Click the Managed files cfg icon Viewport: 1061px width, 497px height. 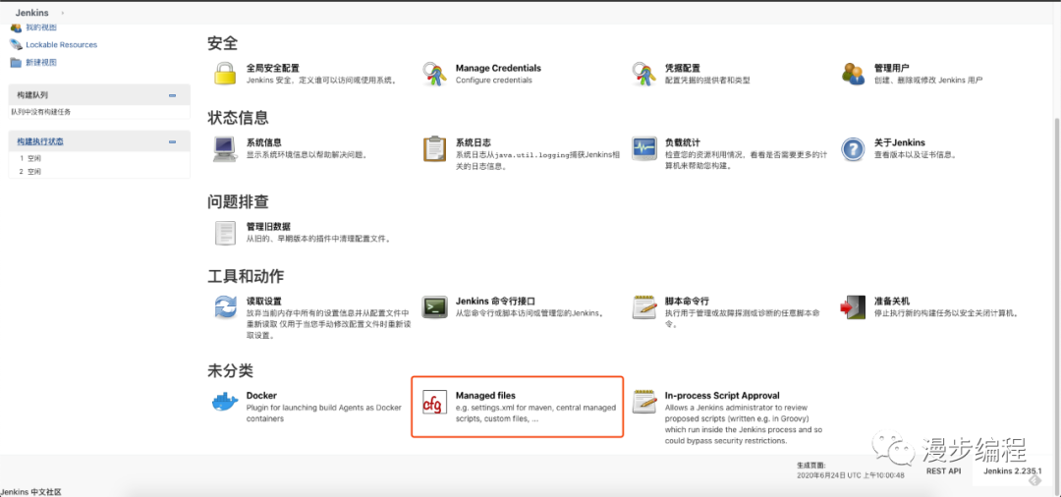[434, 402]
